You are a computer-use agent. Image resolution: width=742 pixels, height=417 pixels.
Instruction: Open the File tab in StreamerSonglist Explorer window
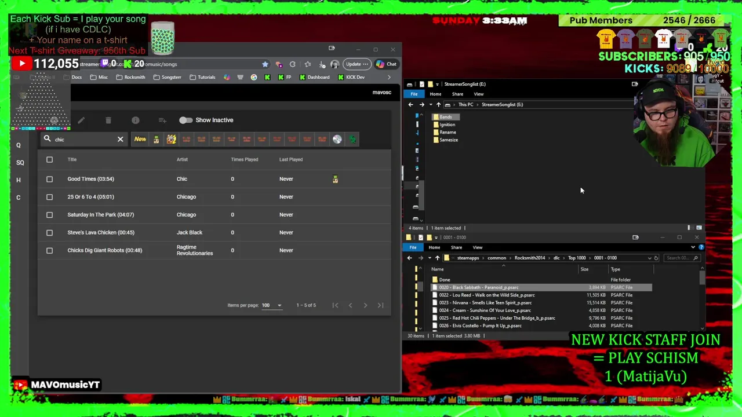tap(414, 94)
